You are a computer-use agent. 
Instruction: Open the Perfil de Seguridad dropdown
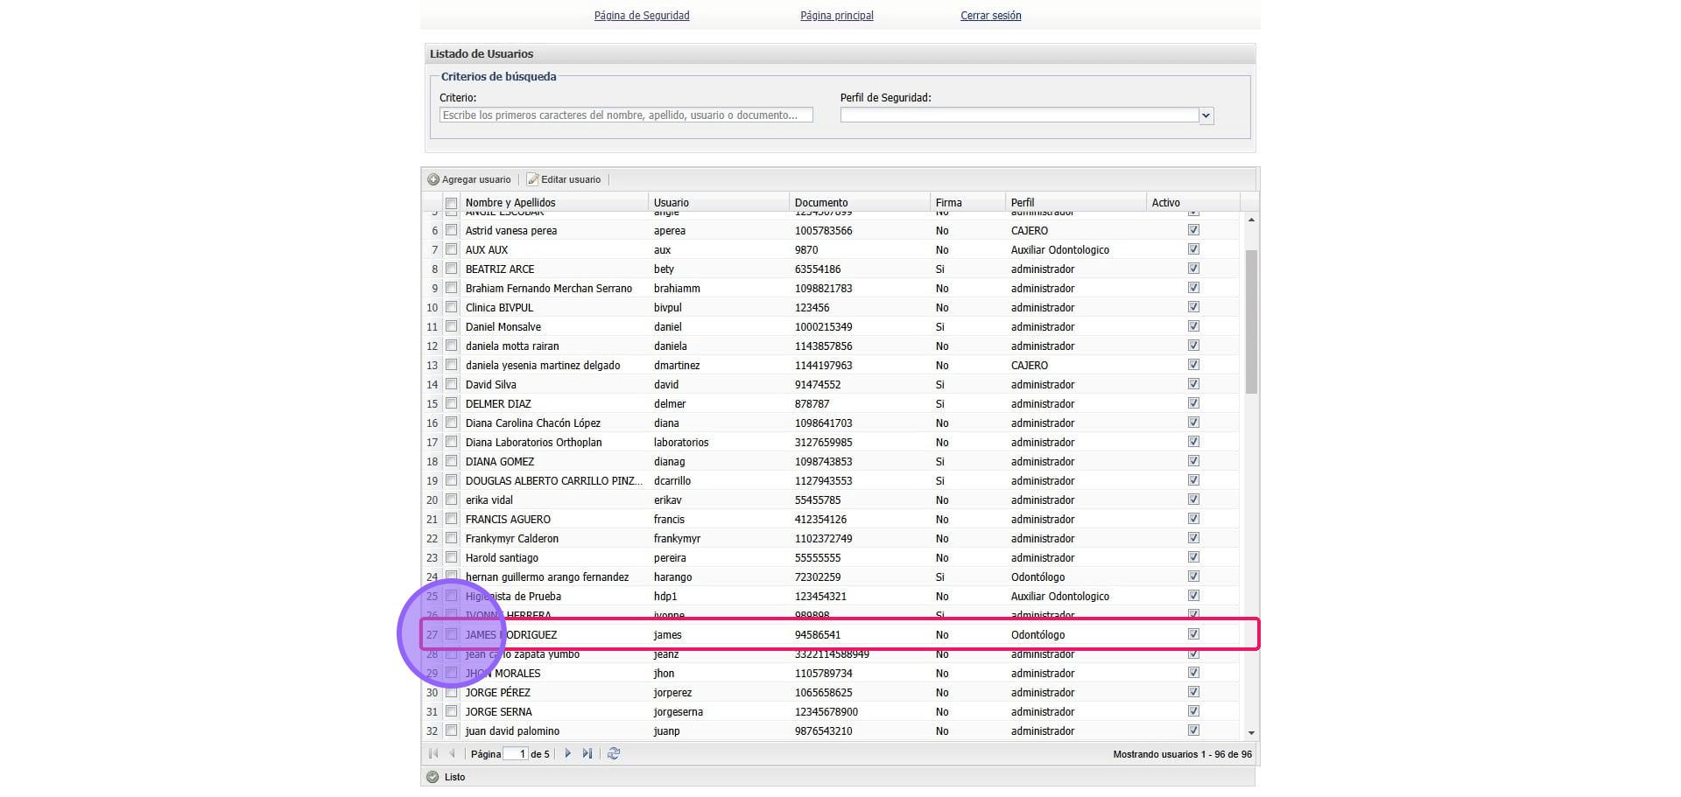pos(1206,115)
